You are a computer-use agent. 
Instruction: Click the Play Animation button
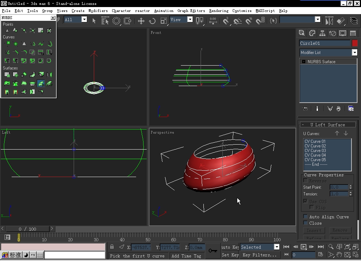pos(303,247)
